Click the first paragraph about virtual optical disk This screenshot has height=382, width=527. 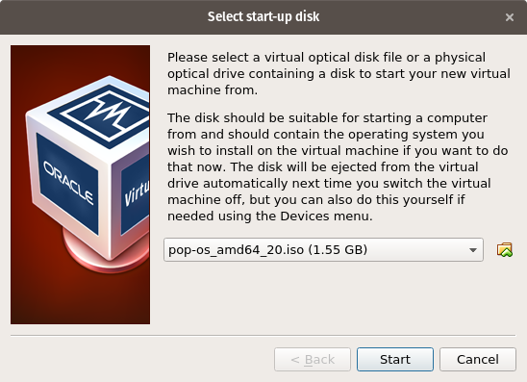339,74
